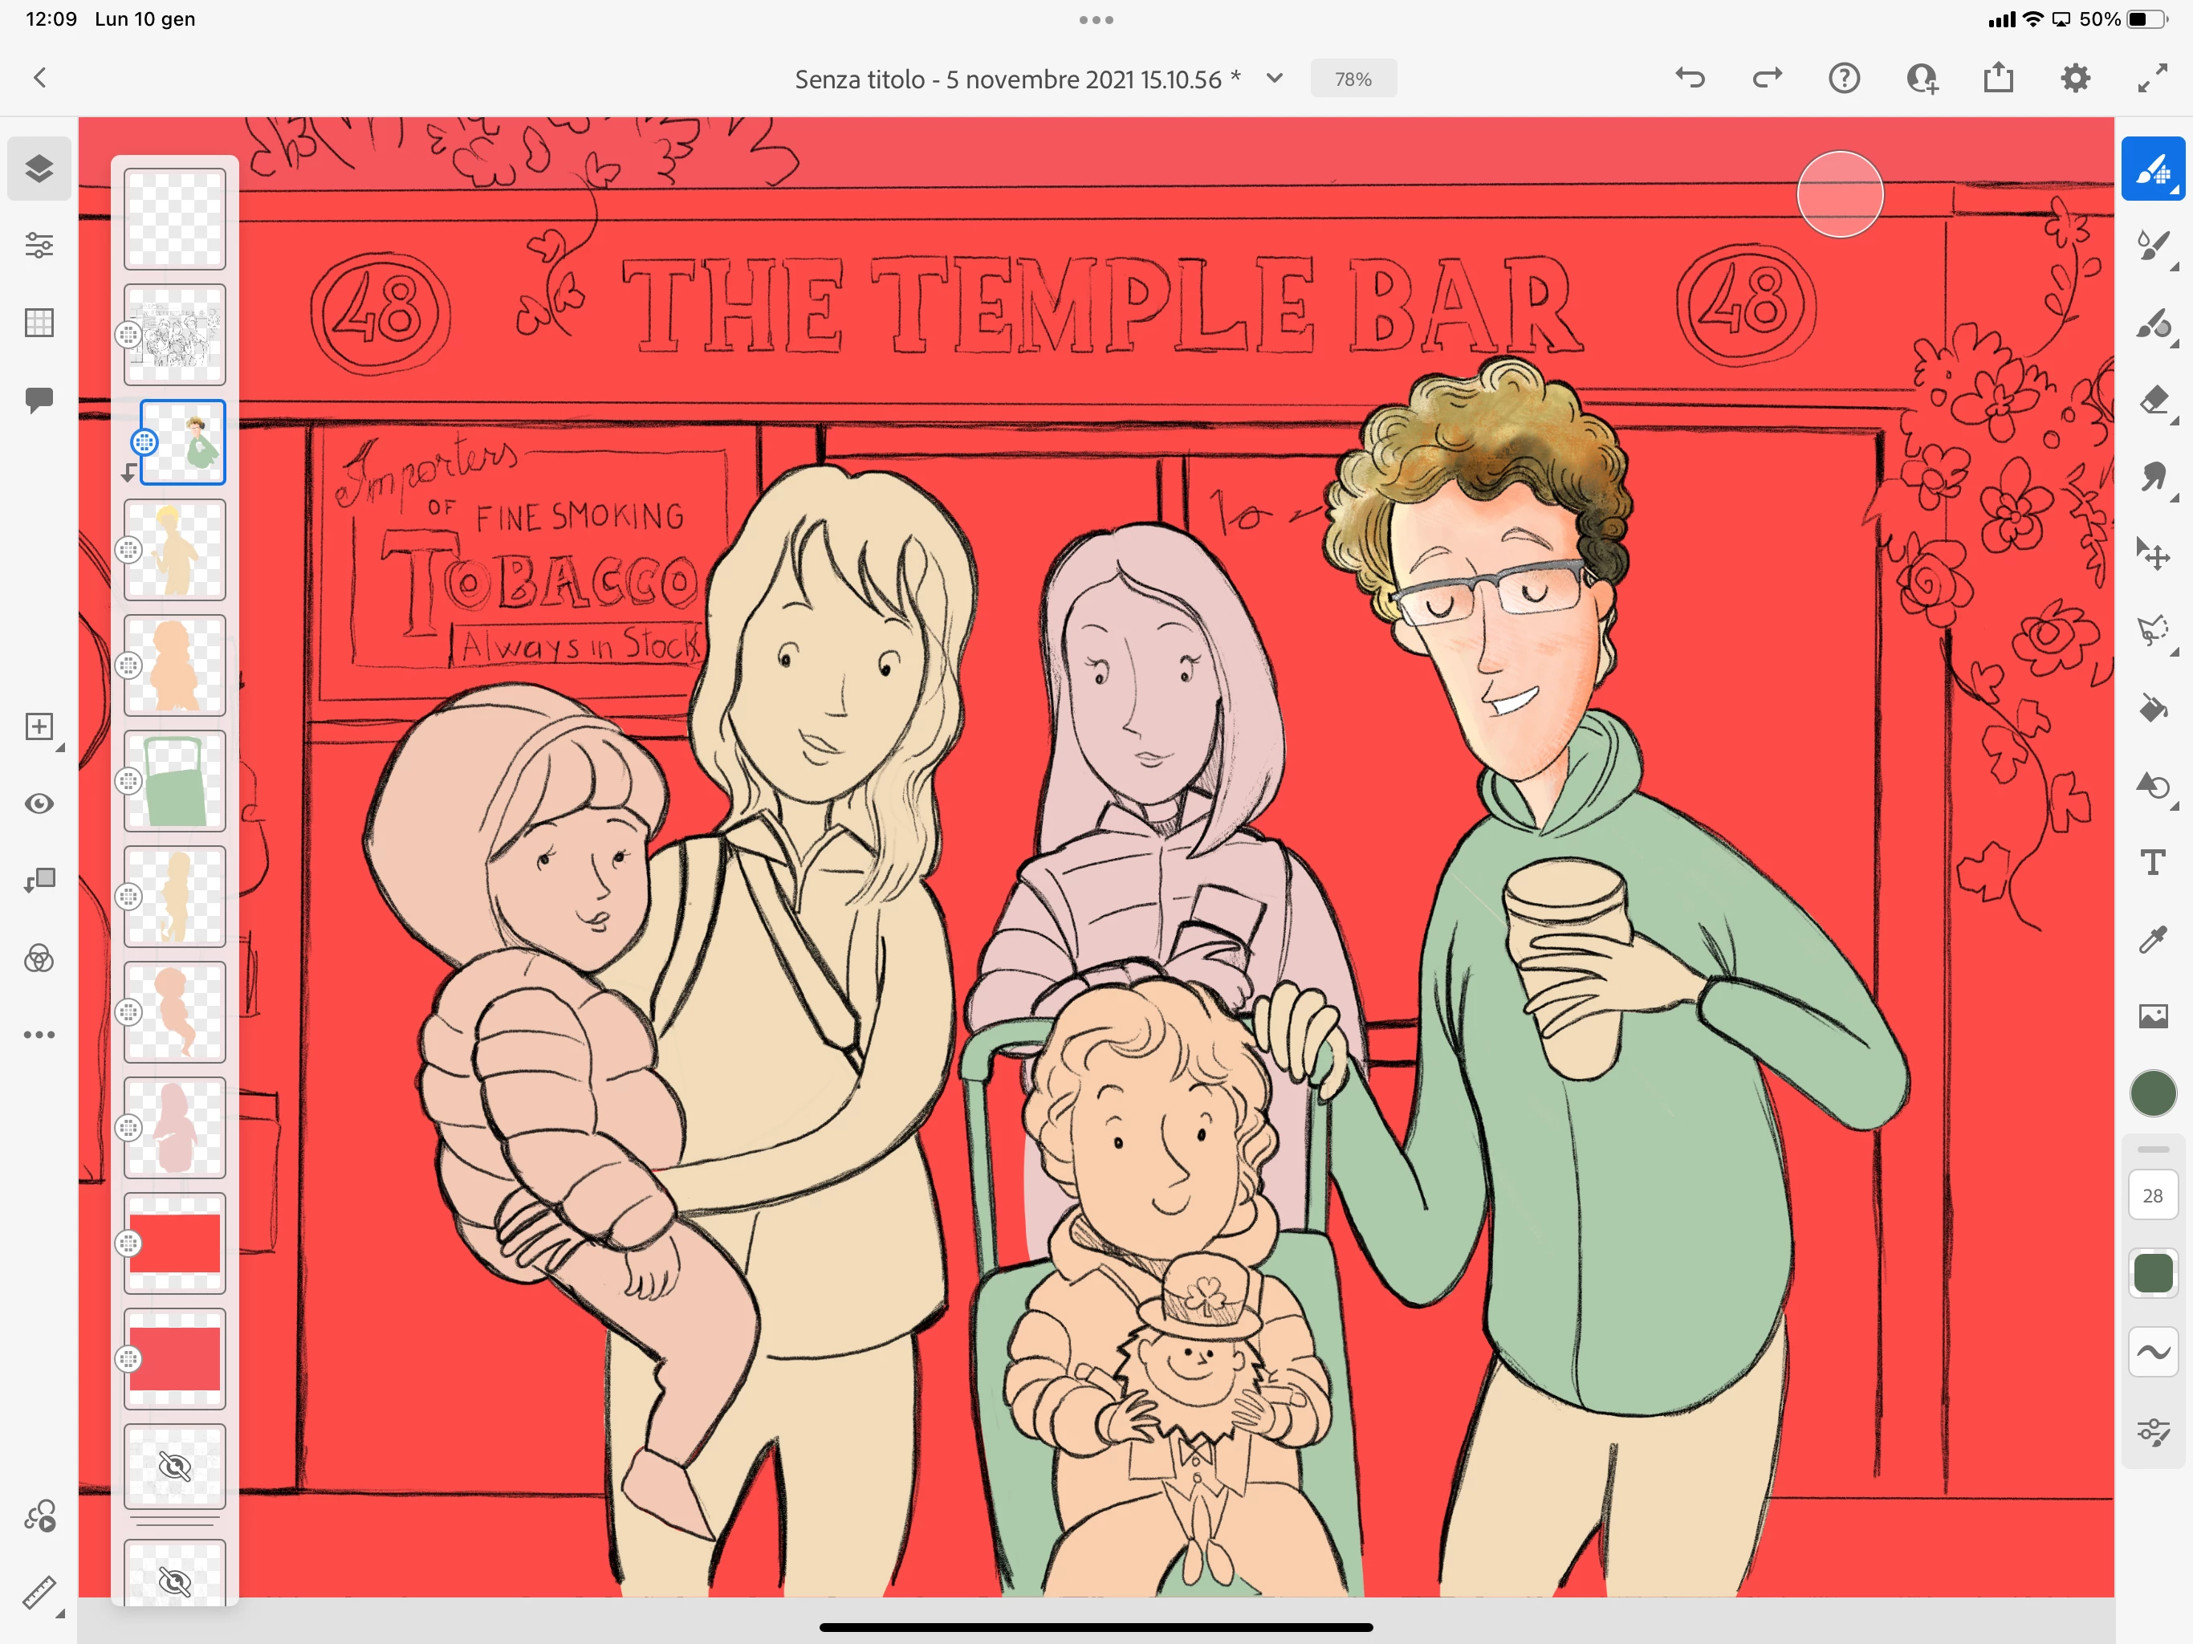The height and width of the screenshot is (1644, 2193).
Task: Select the Fill bucket tool
Action: tap(2152, 708)
